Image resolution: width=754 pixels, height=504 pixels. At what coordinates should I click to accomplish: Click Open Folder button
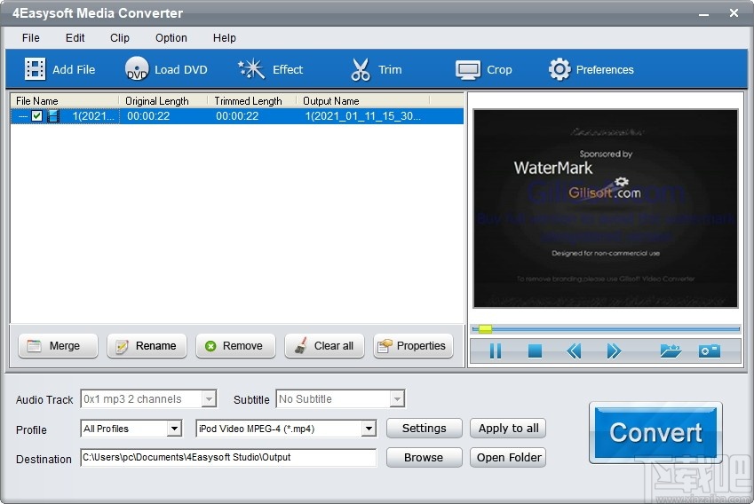tap(508, 457)
